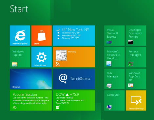Viewport: 154px width, 120px height.
Task: Click 'Lap around the Windows Runtime' description
Action: coord(31,100)
